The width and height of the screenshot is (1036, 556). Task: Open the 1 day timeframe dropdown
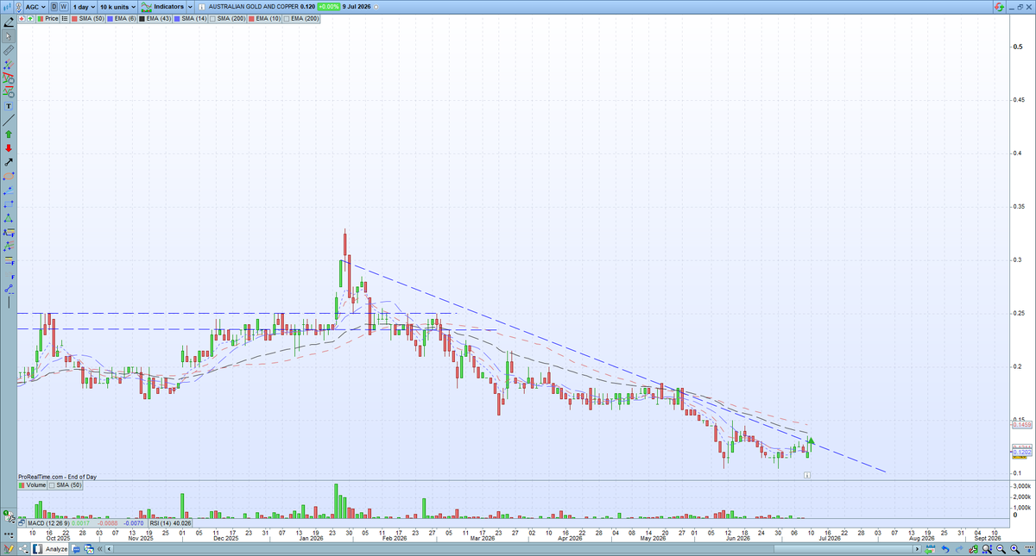(x=84, y=7)
